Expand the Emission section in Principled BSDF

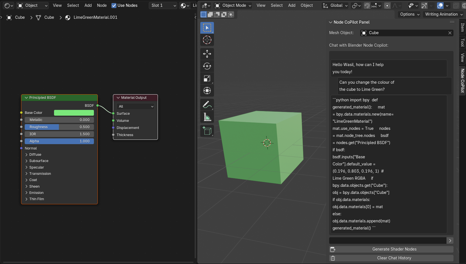36,193
